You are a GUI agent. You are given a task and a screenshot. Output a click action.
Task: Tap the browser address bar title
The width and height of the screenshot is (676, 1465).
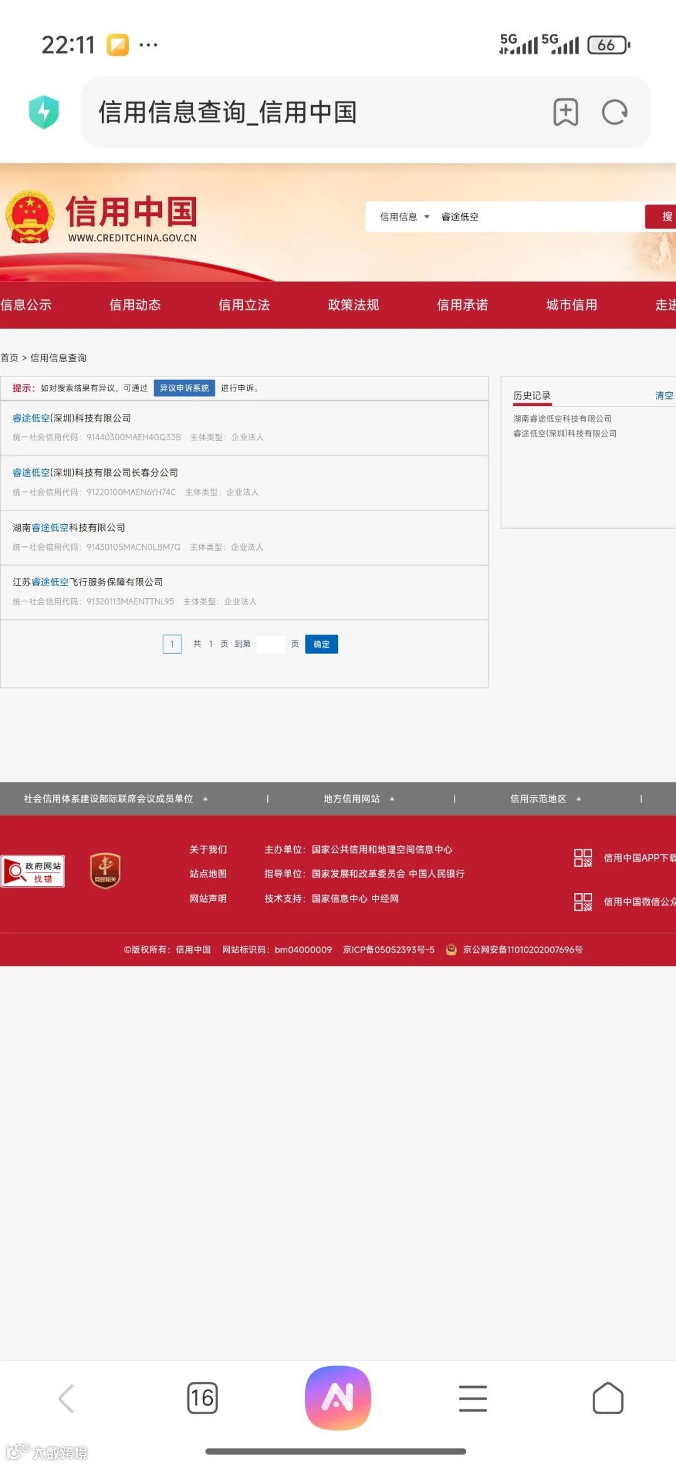click(227, 113)
